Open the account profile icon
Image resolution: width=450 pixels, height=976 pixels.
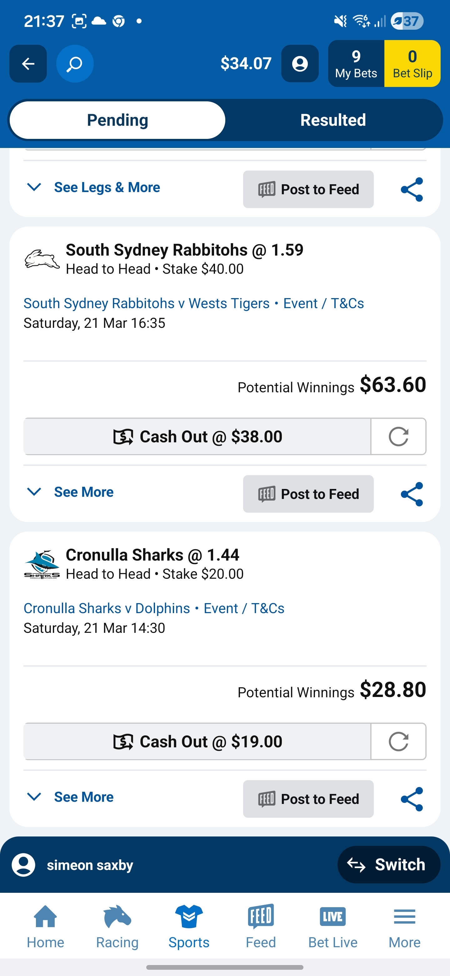point(300,64)
